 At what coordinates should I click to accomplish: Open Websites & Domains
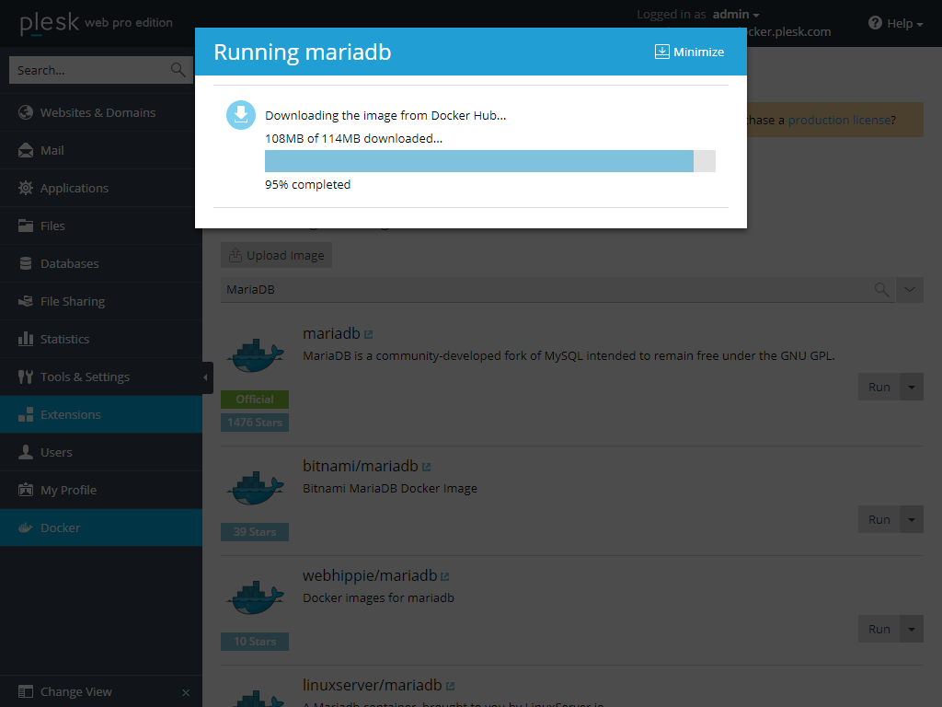point(101,112)
